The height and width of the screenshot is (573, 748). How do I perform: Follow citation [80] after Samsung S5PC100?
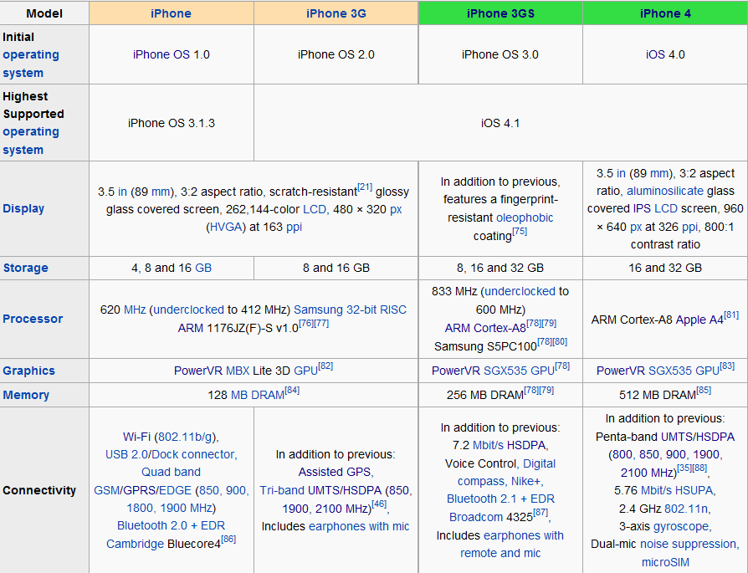click(560, 341)
